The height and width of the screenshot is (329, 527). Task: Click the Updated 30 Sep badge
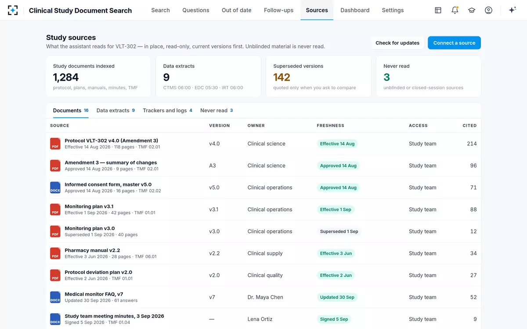337,297
